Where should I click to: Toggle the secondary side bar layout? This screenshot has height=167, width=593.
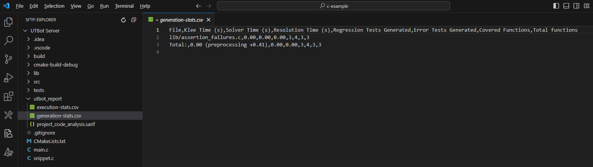[576, 6]
